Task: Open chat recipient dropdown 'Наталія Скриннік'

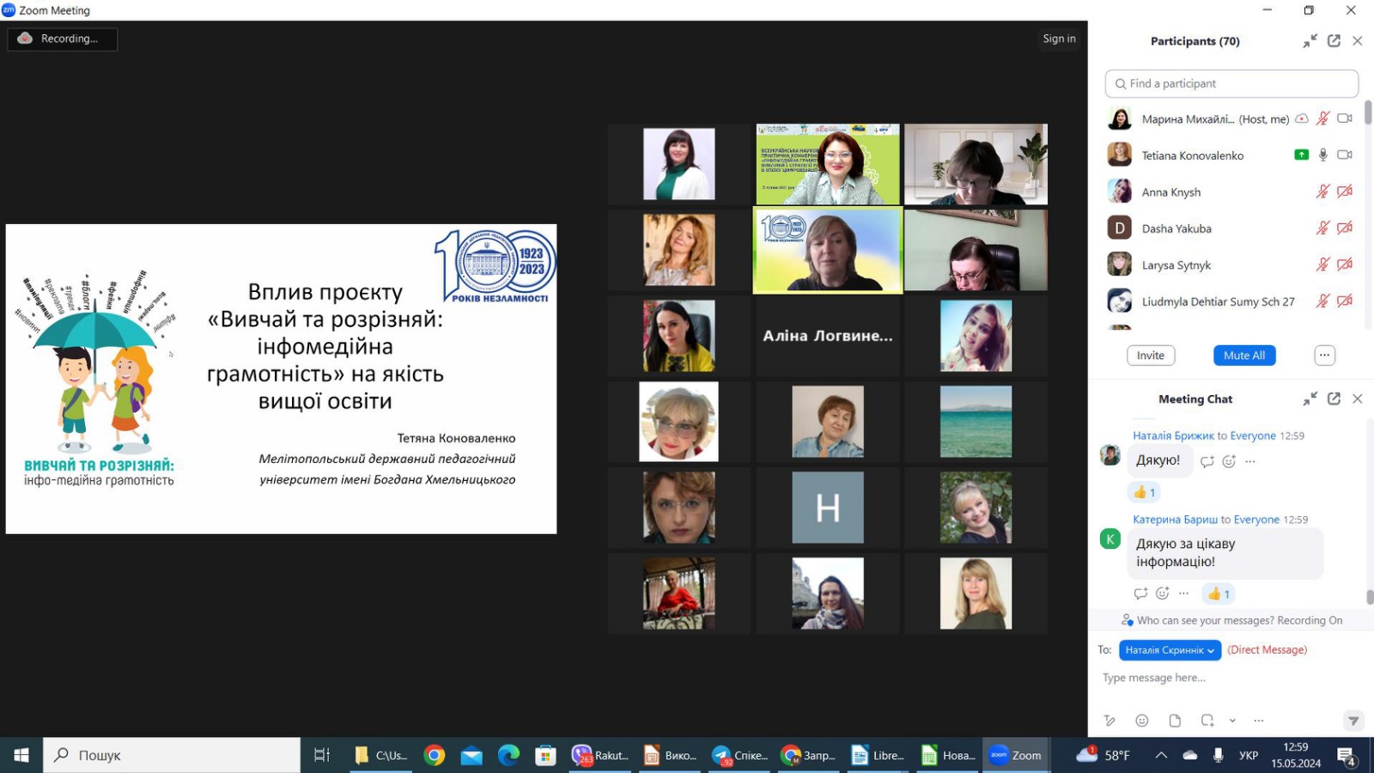Action: click(1170, 650)
